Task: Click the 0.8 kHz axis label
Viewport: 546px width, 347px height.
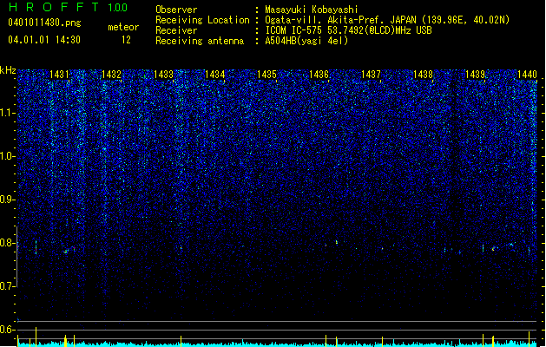Action: [x=7, y=243]
